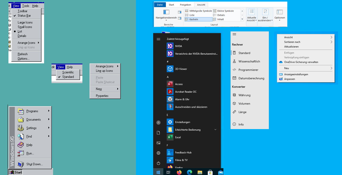342x175 pixels.
Task: Click the Task View icon on the taskbar
Action: click(168, 172)
